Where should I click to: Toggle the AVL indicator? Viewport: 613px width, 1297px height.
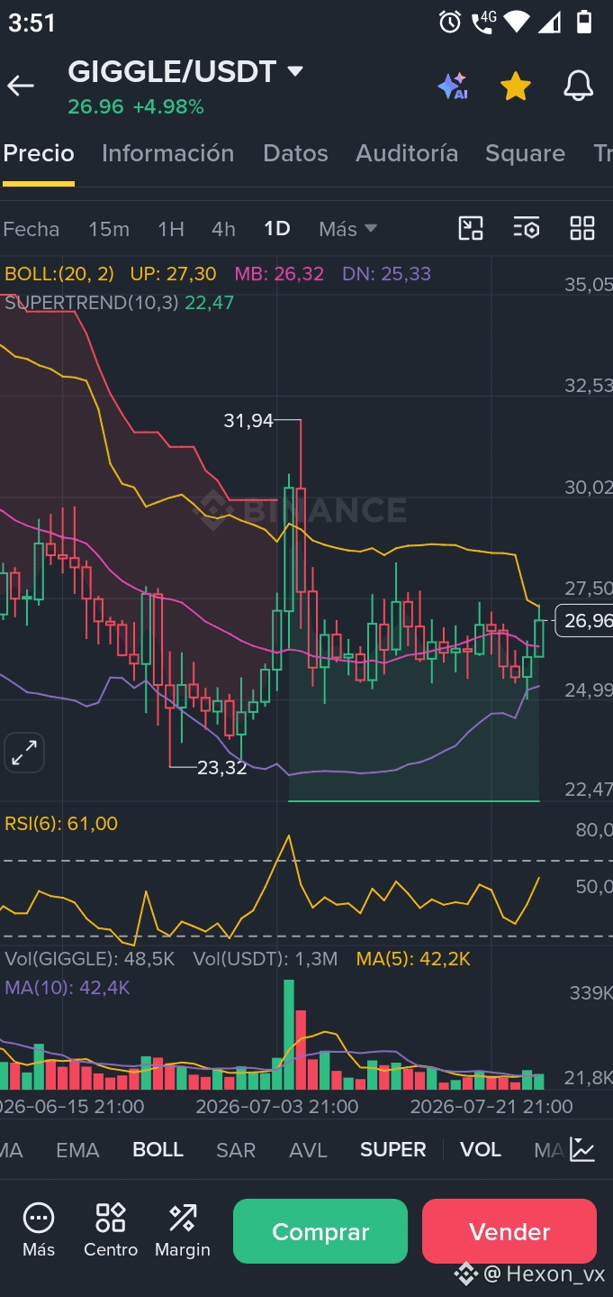click(308, 1149)
